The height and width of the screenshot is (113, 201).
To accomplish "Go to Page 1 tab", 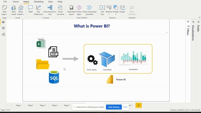I will coord(19,105).
